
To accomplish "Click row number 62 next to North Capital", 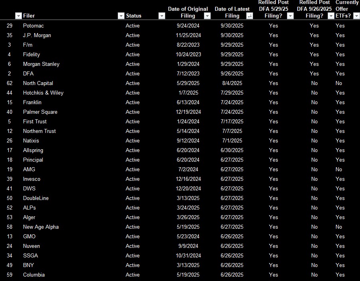I will (9, 83).
